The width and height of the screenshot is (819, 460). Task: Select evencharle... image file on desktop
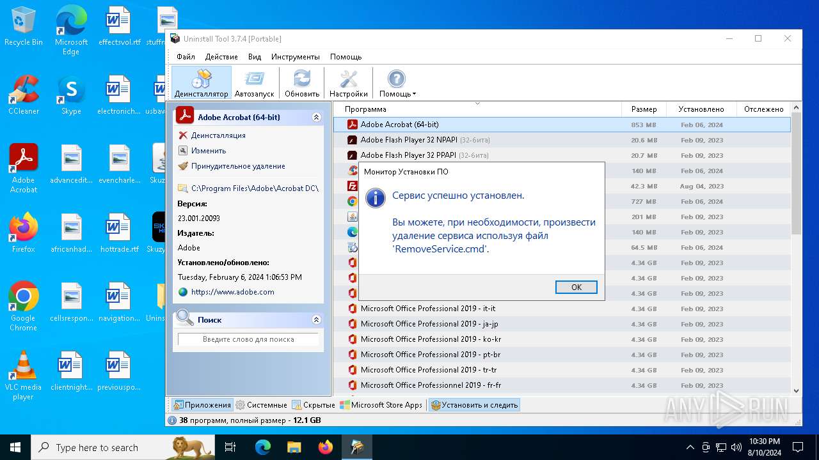click(119, 164)
